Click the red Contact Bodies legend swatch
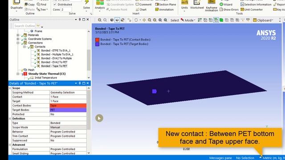This screenshot has height=160, width=285. click(97, 40)
